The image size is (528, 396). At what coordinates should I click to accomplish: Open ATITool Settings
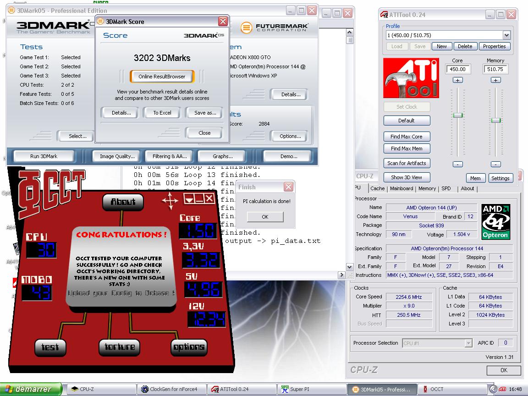(500, 178)
